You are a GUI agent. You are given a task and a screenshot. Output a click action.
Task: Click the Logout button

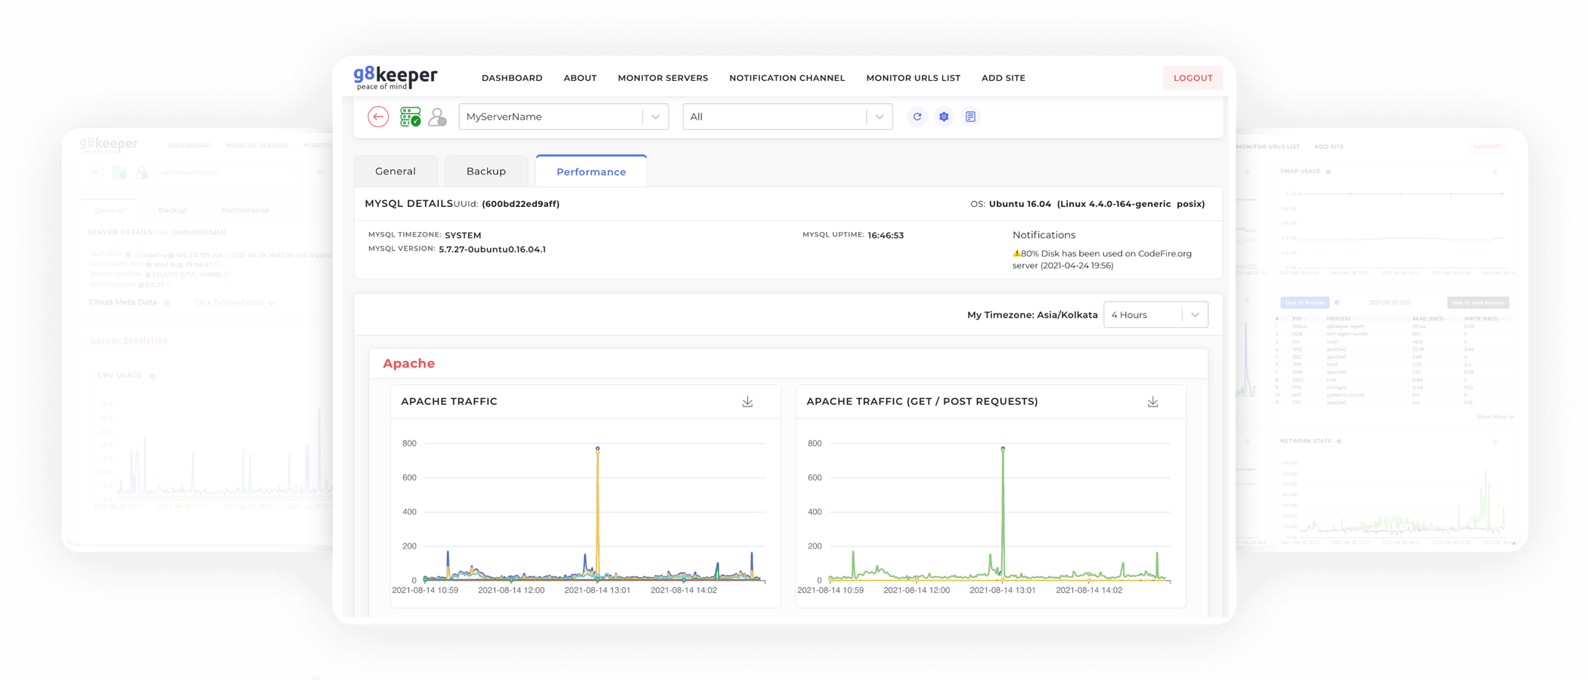pyautogui.click(x=1193, y=78)
